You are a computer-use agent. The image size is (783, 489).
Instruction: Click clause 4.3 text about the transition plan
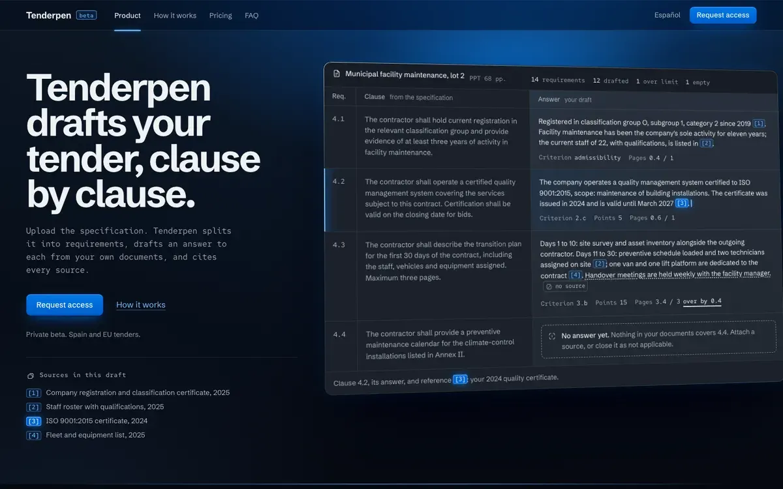(444, 261)
